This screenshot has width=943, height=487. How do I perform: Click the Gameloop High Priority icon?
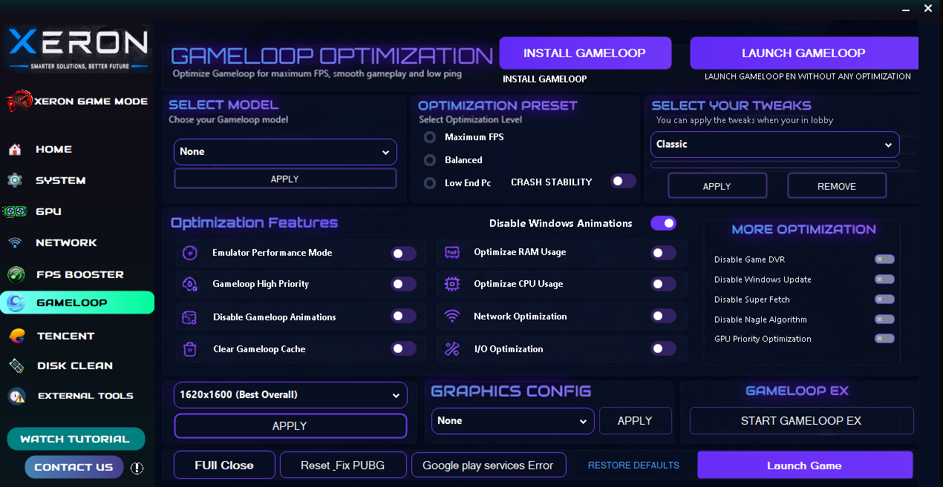(x=190, y=284)
